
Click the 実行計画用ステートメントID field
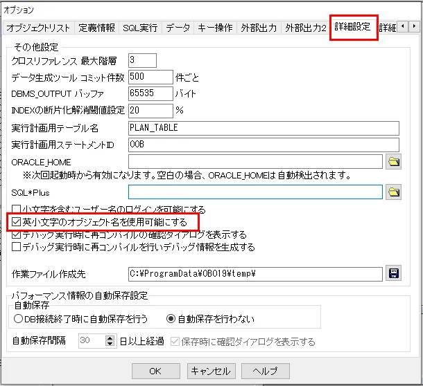click(x=264, y=145)
